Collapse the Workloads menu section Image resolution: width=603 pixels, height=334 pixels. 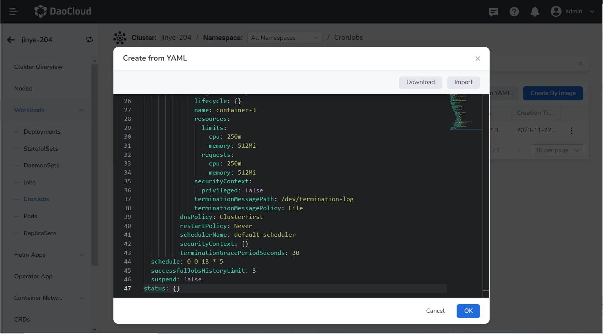pos(81,110)
